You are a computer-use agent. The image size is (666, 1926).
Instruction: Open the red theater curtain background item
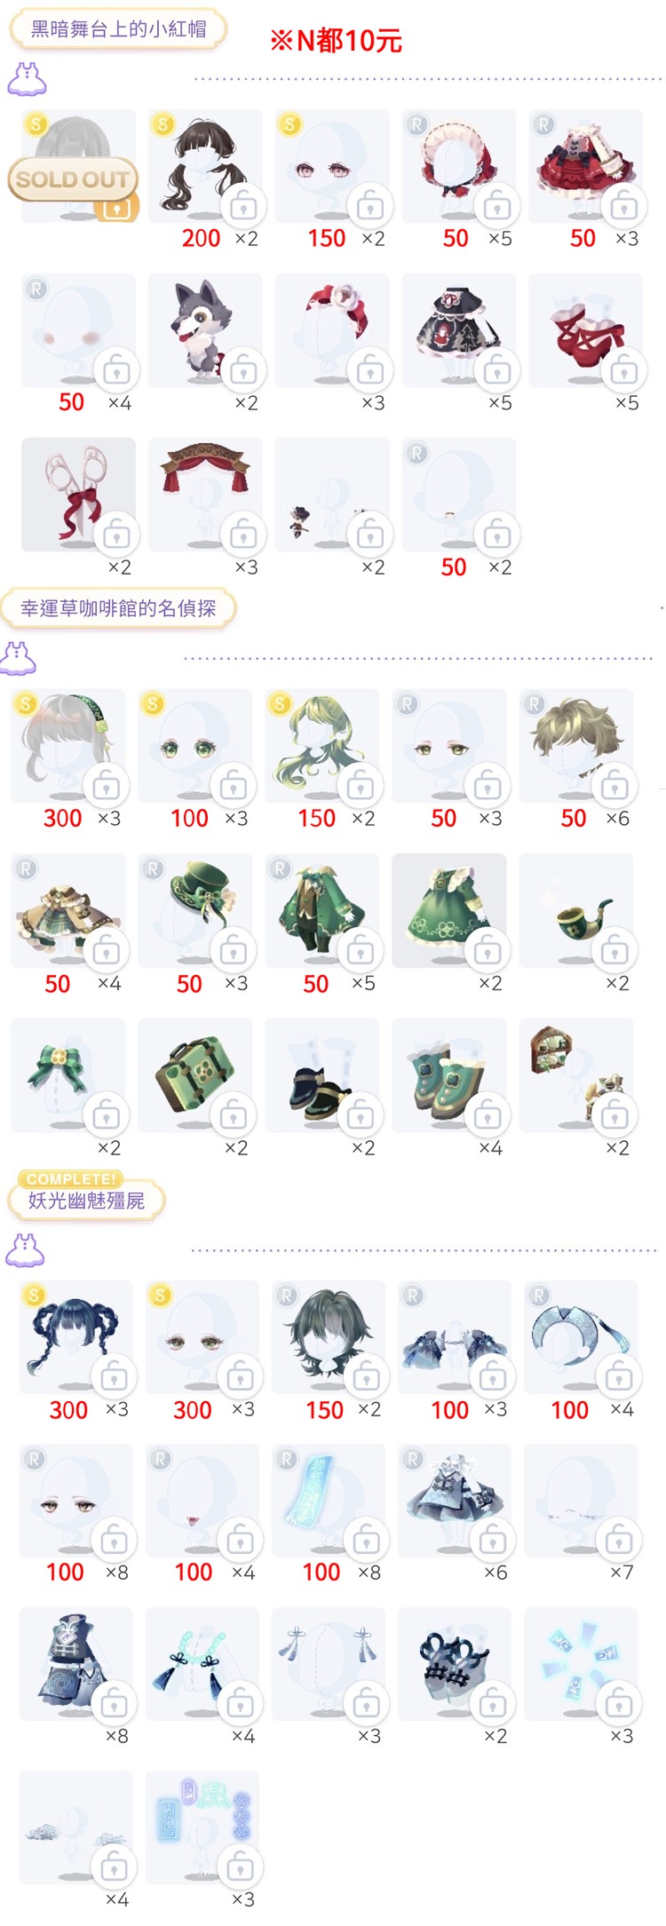click(205, 495)
